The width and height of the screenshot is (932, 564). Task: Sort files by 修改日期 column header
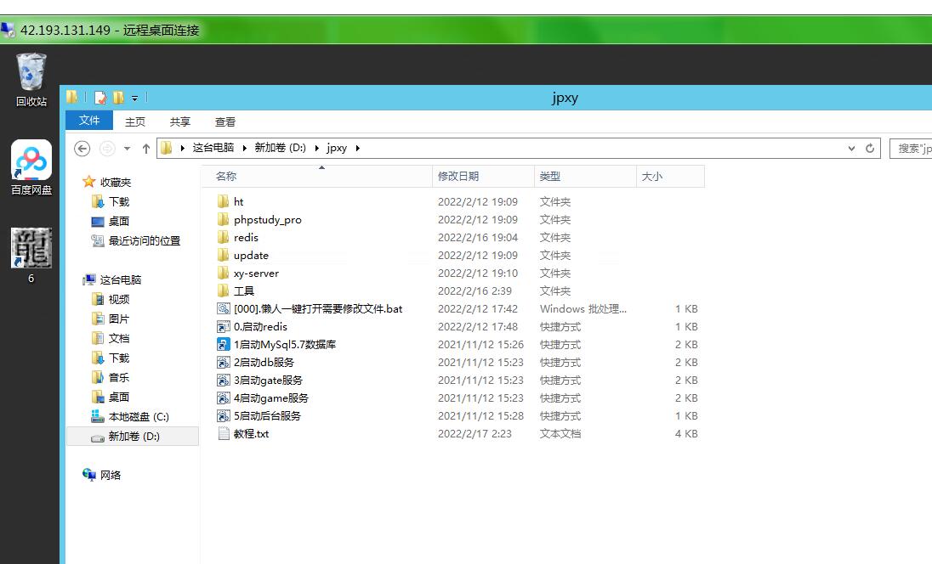point(458,177)
